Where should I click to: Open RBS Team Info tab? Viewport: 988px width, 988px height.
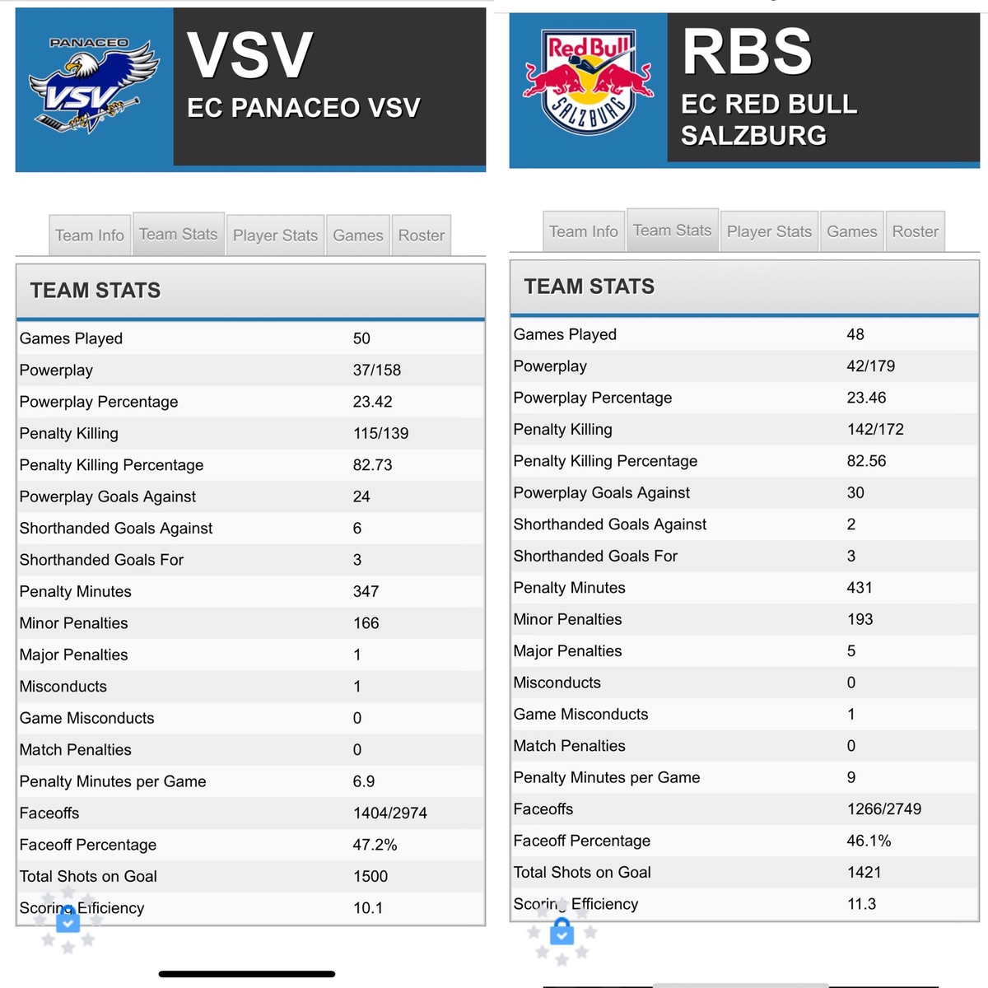click(584, 231)
